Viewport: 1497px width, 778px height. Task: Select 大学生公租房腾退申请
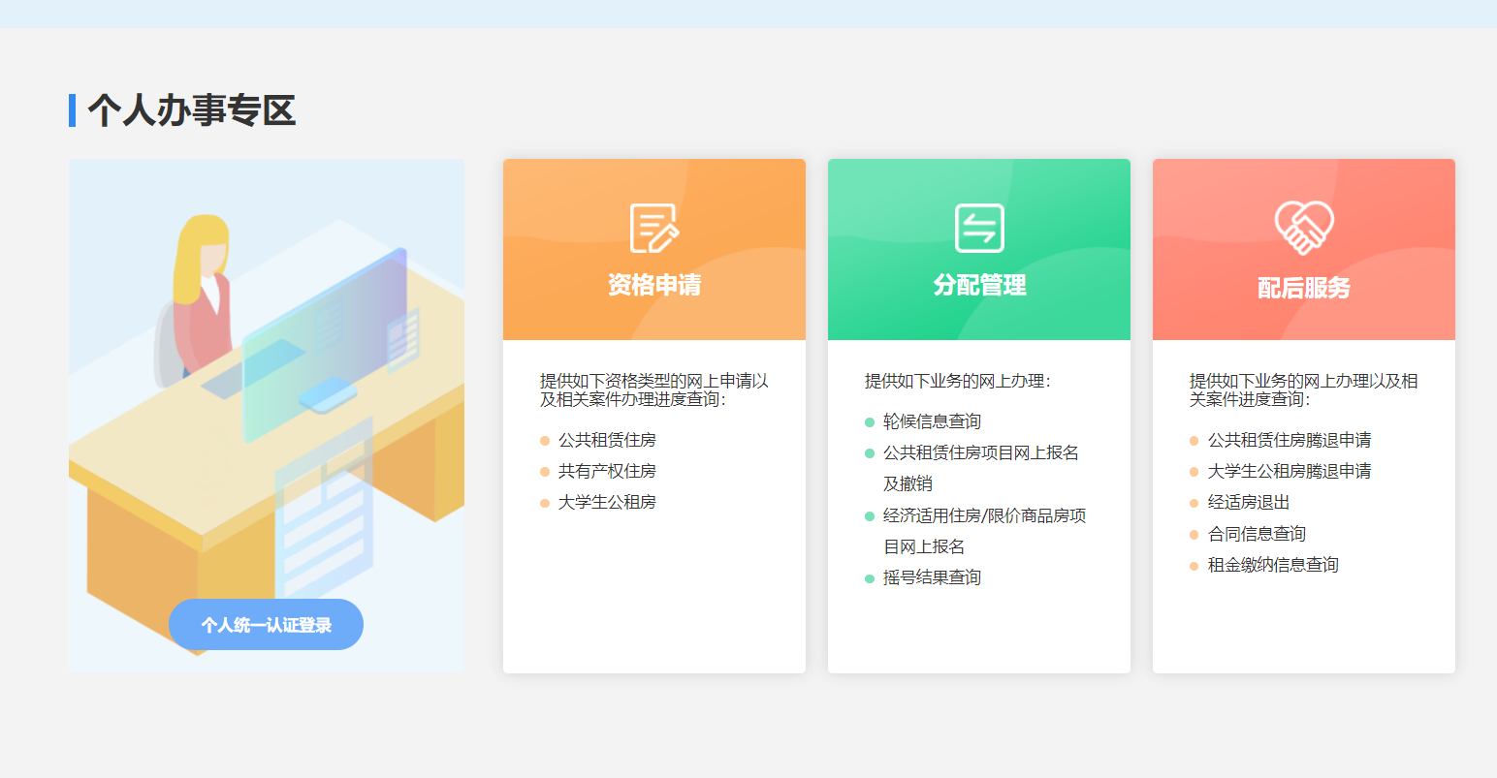point(1290,471)
